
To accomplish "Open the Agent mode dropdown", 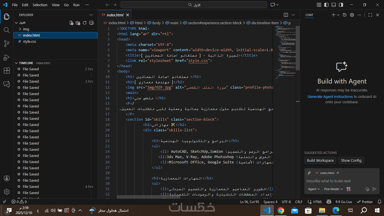I will click(314, 189).
